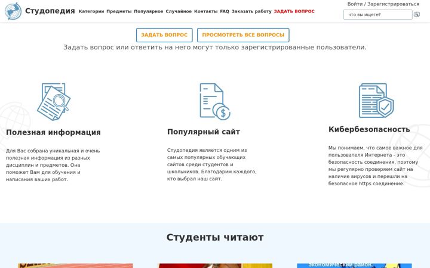Click the Студенты читают heading

(215, 238)
